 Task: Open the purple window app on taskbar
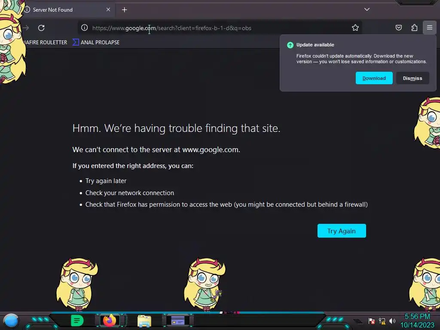(x=177, y=321)
